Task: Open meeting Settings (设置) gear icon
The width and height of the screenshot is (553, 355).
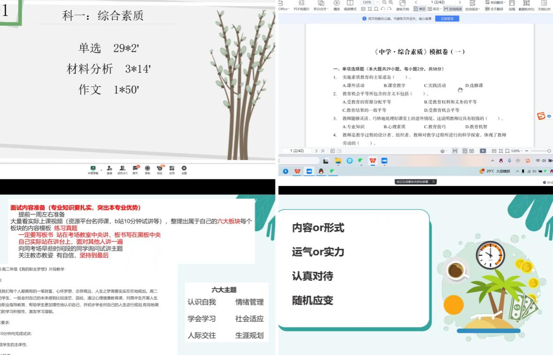Action: pyautogui.click(x=184, y=169)
